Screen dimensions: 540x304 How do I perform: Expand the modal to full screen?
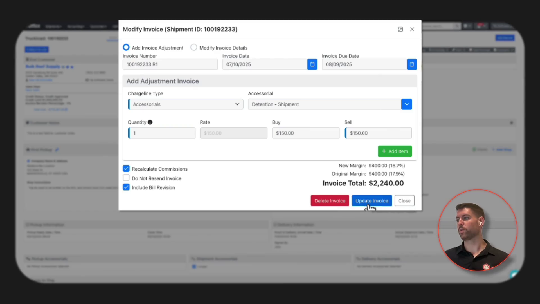(x=400, y=29)
